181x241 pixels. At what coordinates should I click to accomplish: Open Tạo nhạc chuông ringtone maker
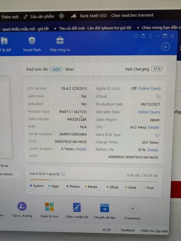click(22, 210)
